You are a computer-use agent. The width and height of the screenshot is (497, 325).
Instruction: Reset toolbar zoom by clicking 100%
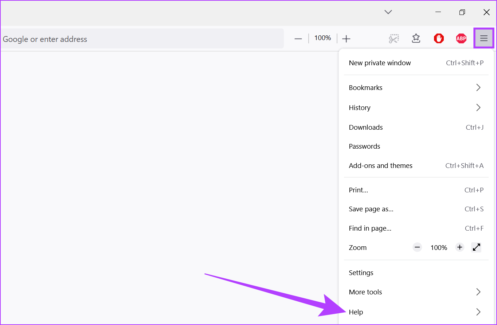pos(322,38)
